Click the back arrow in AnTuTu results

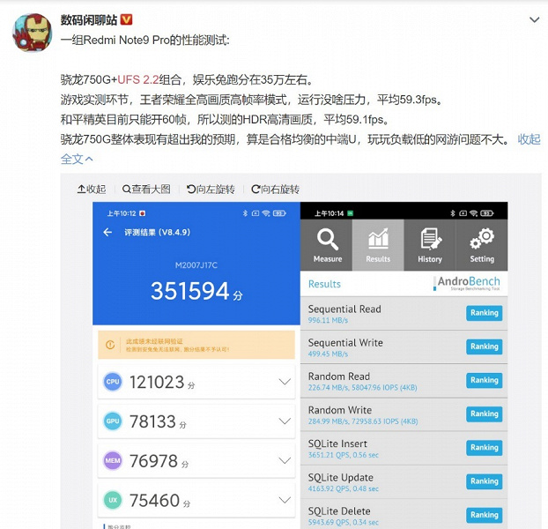coord(107,232)
